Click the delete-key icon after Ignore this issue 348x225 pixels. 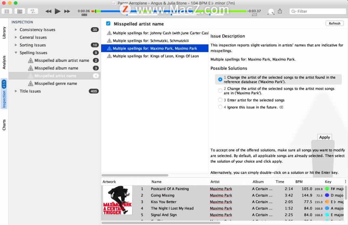[x=281, y=107]
